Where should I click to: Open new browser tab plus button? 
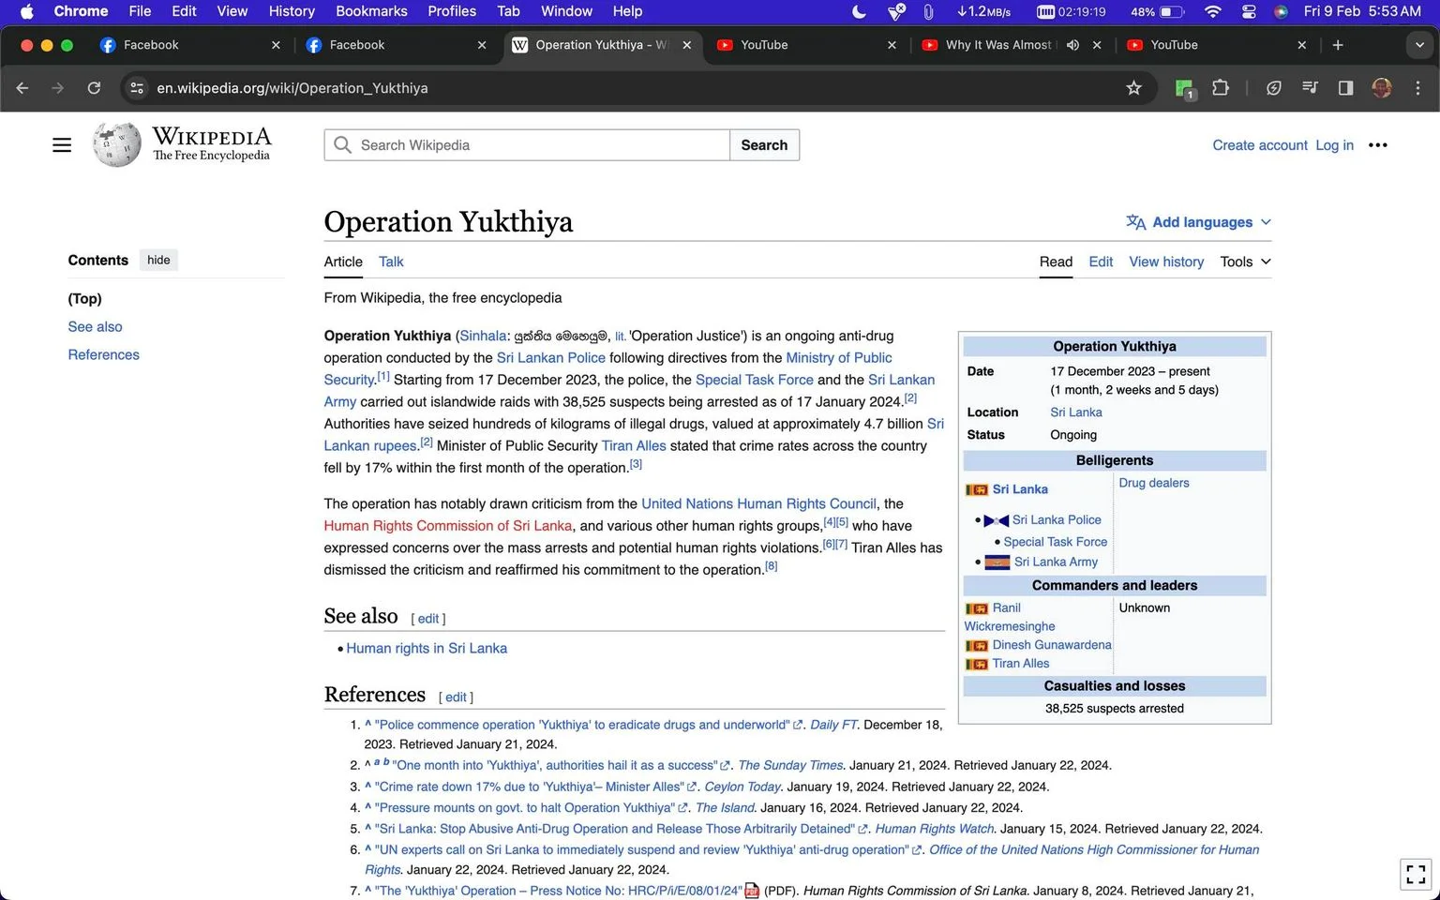(x=1338, y=45)
